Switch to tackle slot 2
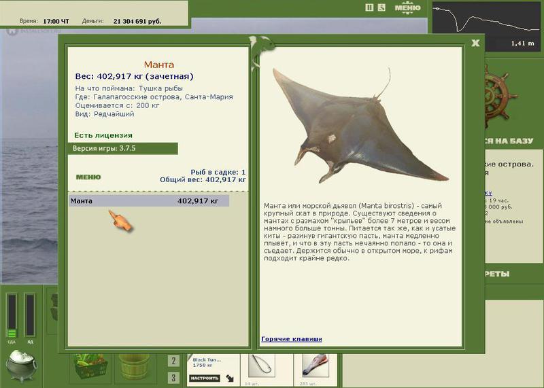This screenshot has width=544, height=388. coord(173,361)
